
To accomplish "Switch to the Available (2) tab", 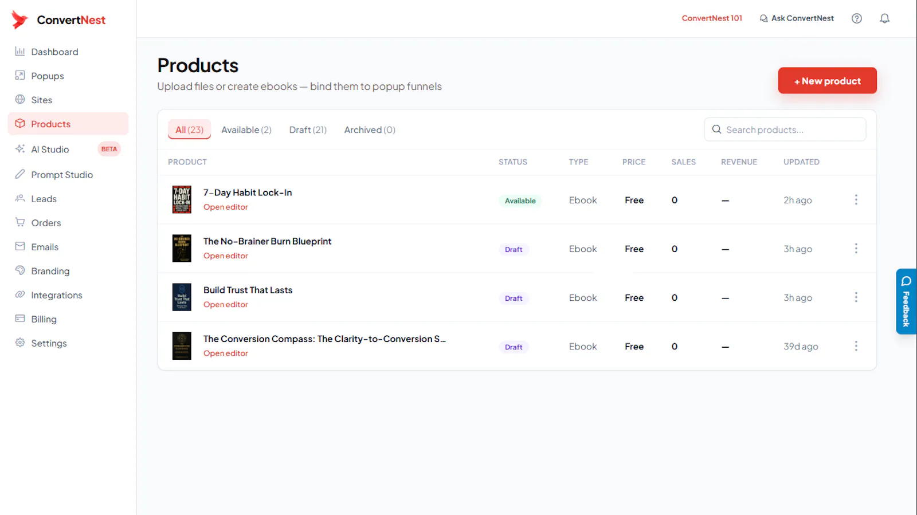I will pos(246,129).
